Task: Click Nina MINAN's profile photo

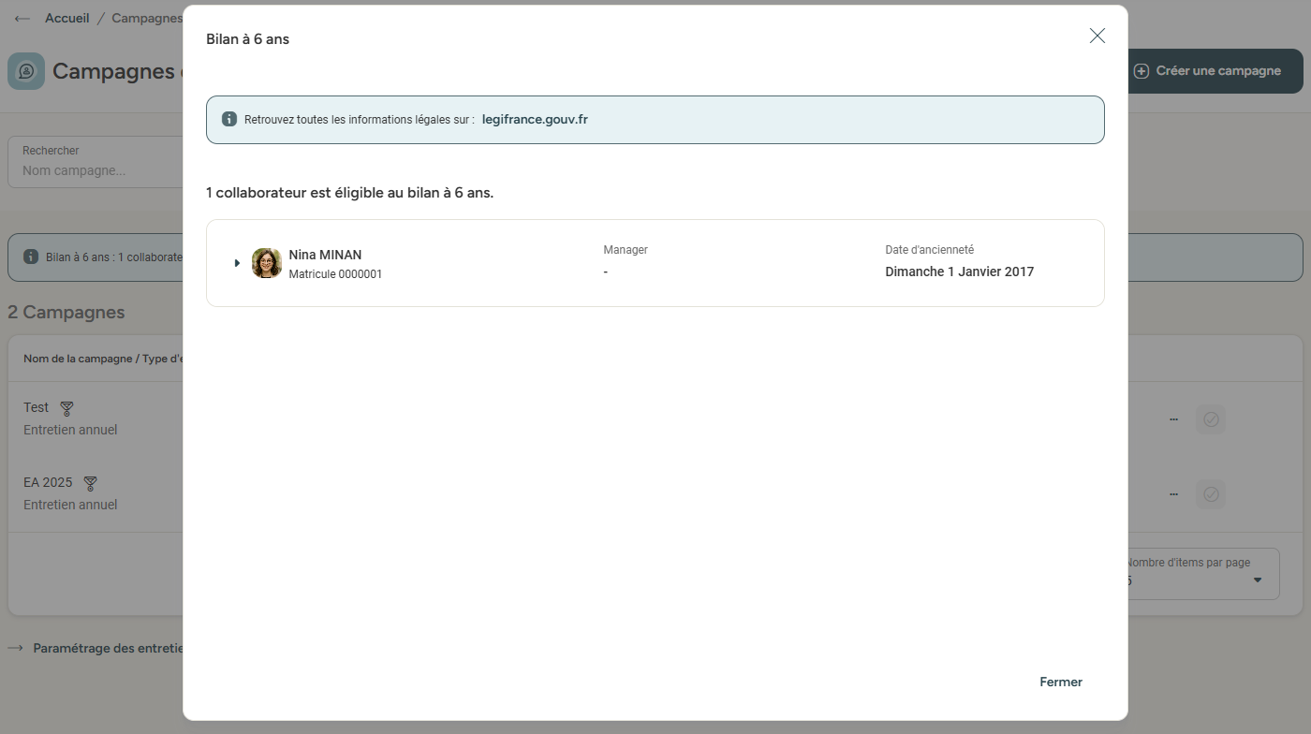Action: pos(267,263)
